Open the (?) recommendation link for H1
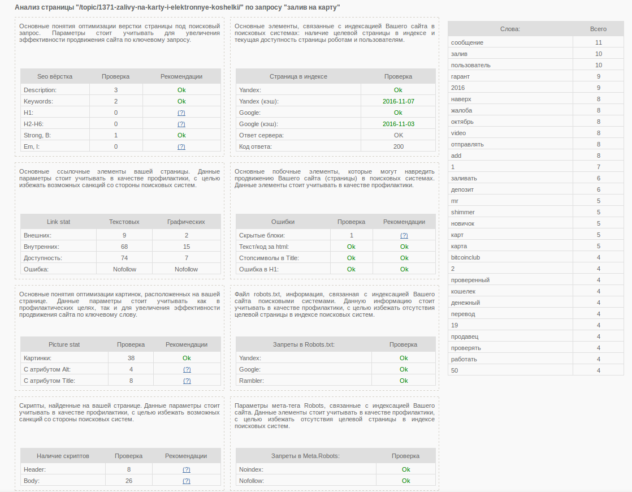This screenshot has width=632, height=492. [181, 113]
